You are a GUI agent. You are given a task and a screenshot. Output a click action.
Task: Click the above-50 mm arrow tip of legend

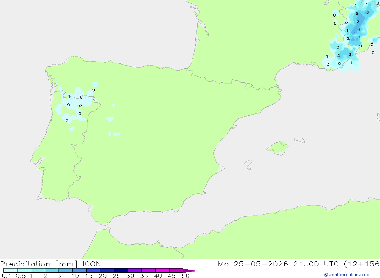coord(190,270)
